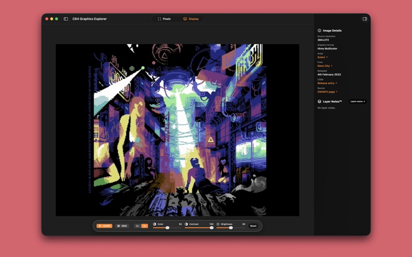This screenshot has width=412, height=257.
Task: Select 3x loupe magnification
Action: click(x=145, y=226)
